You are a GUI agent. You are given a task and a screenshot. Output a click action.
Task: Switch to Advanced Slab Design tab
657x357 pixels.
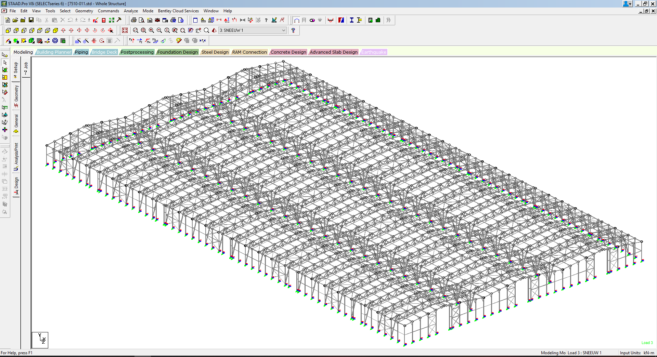[x=334, y=52]
